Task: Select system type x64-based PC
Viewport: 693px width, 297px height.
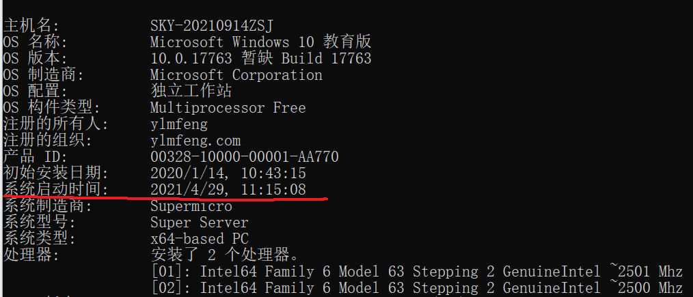Action: [x=200, y=238]
